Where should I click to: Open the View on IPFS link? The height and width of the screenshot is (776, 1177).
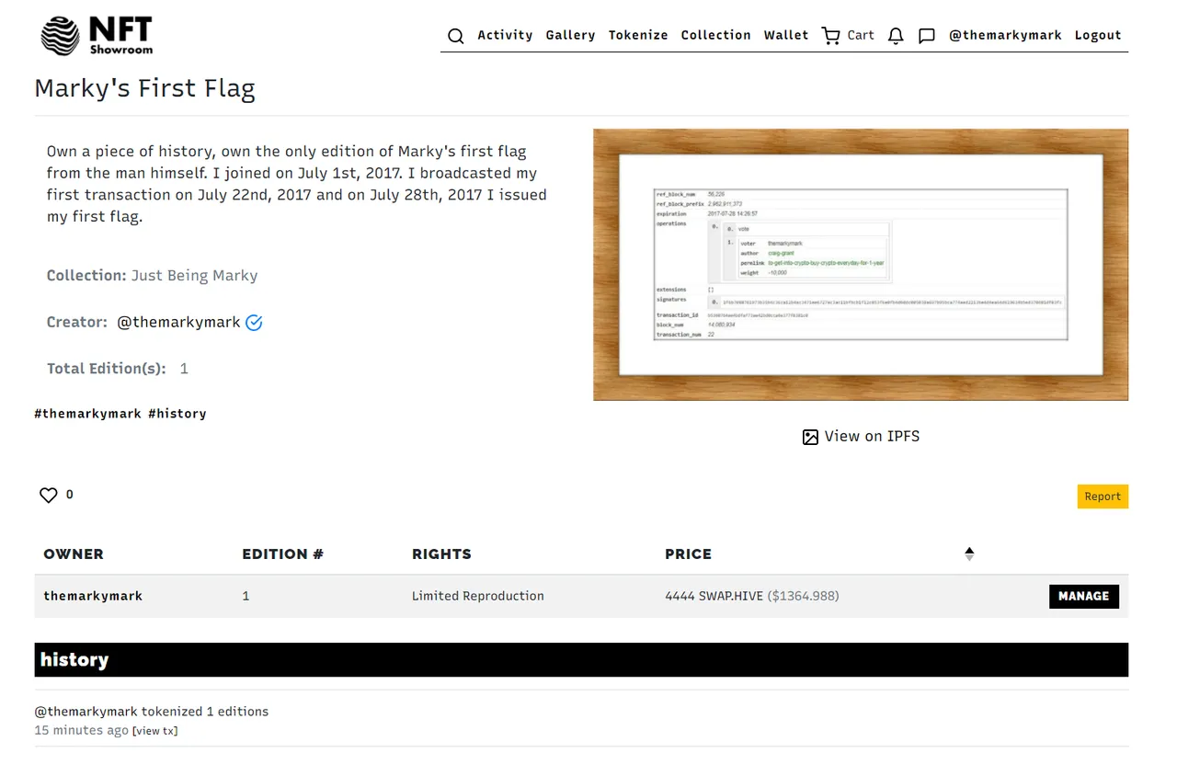click(872, 436)
